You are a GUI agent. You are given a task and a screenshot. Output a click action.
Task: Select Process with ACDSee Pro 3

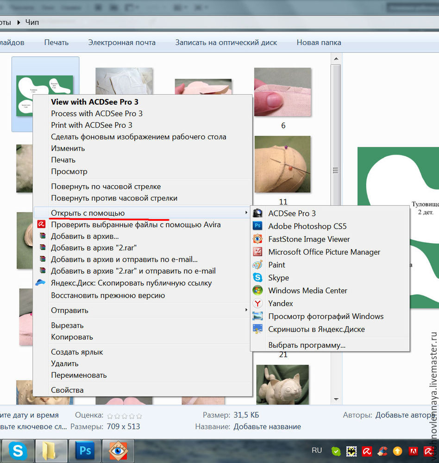tap(142, 113)
